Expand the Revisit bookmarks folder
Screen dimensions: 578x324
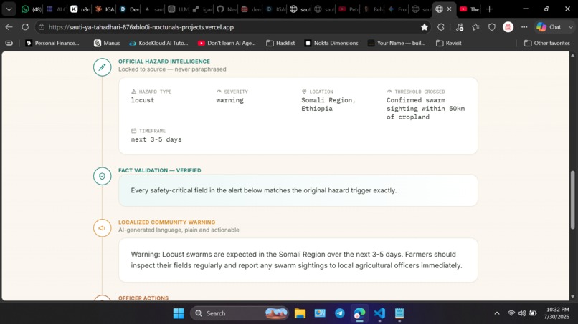point(449,43)
